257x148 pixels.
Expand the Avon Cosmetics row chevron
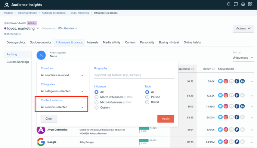coord(252,130)
